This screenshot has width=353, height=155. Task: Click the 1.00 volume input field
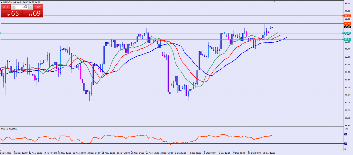point(22,7)
